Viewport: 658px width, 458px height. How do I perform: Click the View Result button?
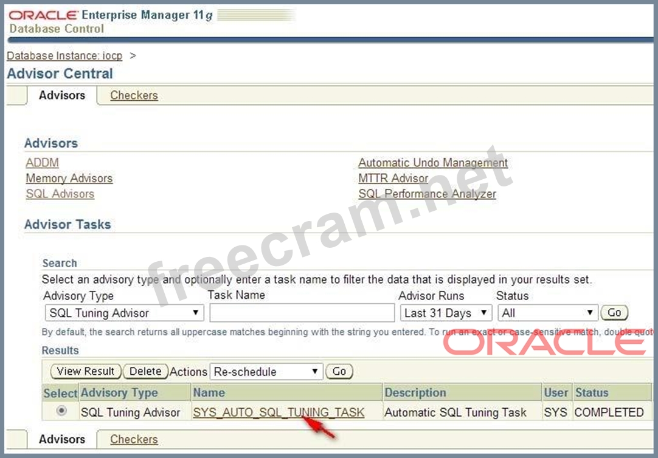click(86, 371)
